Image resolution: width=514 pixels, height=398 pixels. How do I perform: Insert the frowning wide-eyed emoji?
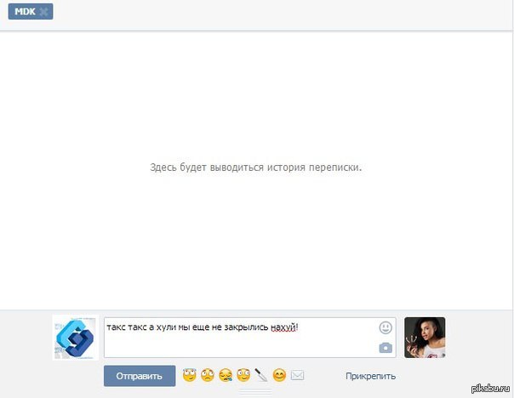(x=208, y=375)
